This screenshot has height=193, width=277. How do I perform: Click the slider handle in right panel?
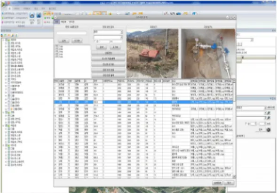(243, 57)
